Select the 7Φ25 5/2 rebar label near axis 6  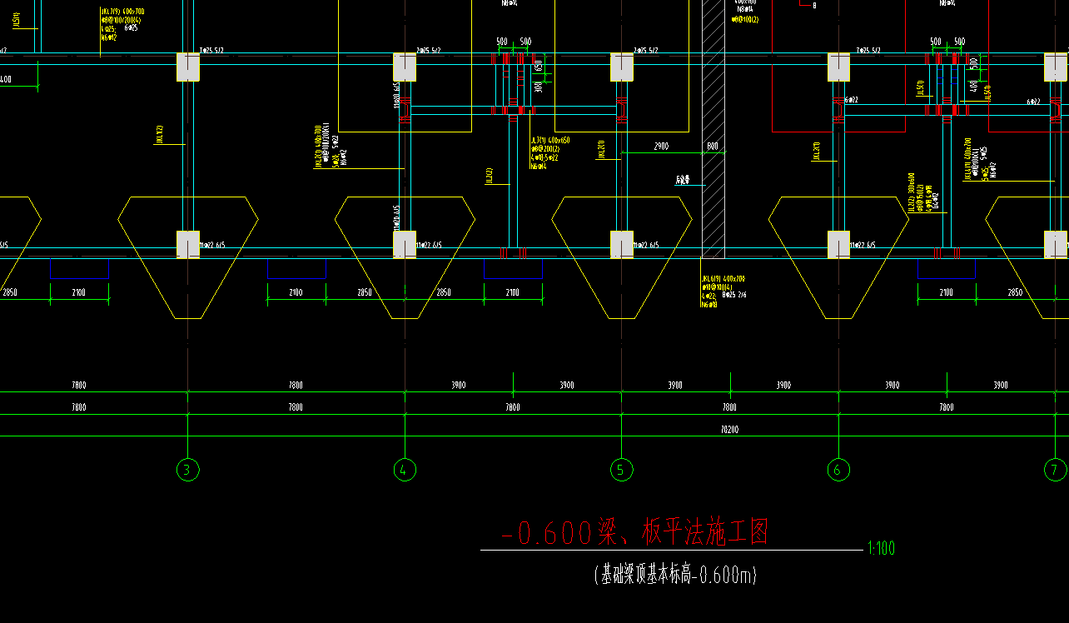click(867, 51)
